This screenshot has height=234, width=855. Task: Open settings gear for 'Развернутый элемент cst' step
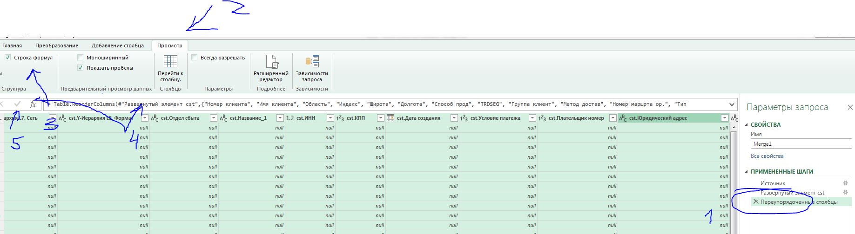(x=846, y=192)
